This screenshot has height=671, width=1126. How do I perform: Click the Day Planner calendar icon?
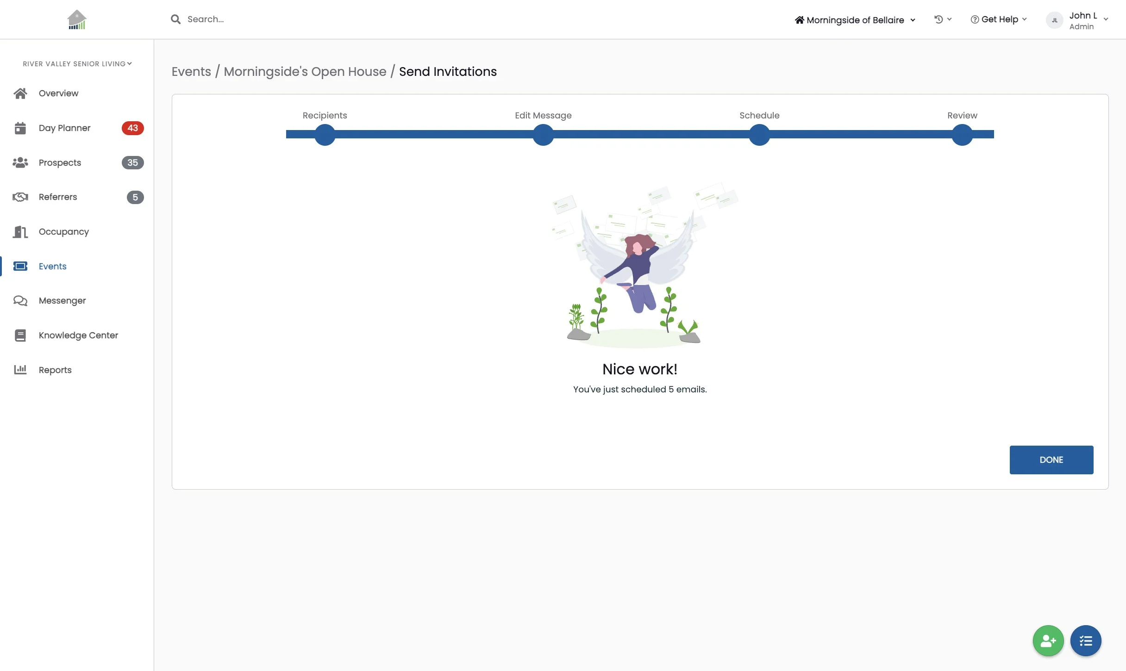(x=20, y=128)
